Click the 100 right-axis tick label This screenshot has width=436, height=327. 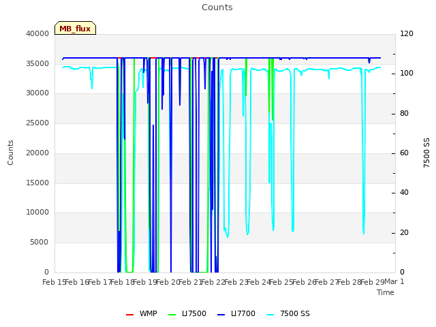click(x=407, y=74)
